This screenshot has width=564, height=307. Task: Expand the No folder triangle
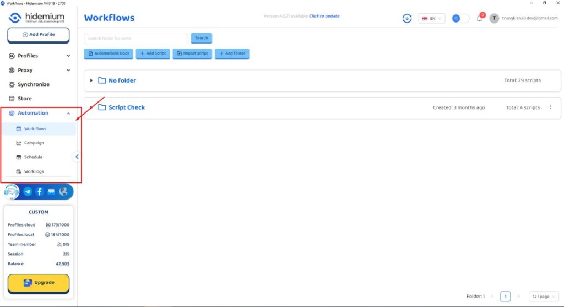coord(91,80)
